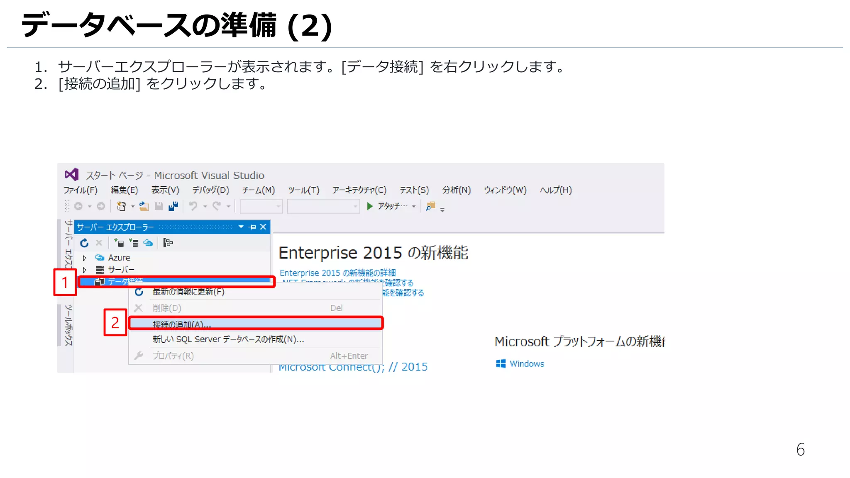This screenshot has width=850, height=478.
Task: Click the Redo toolbar icon
Action: tap(216, 206)
